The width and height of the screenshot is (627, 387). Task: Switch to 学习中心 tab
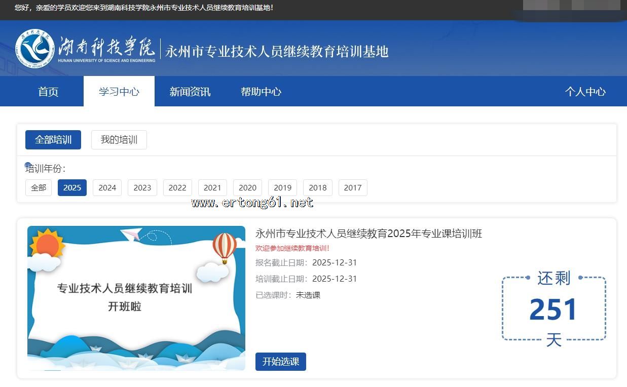(119, 92)
